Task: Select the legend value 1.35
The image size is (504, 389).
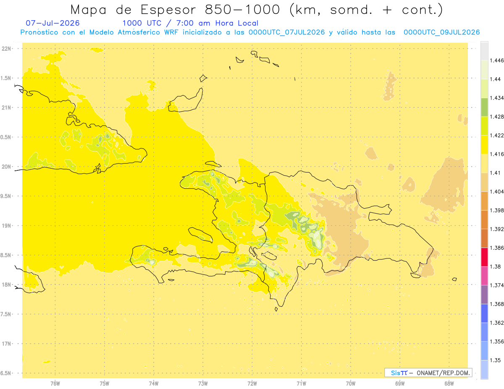Action: 496,360
